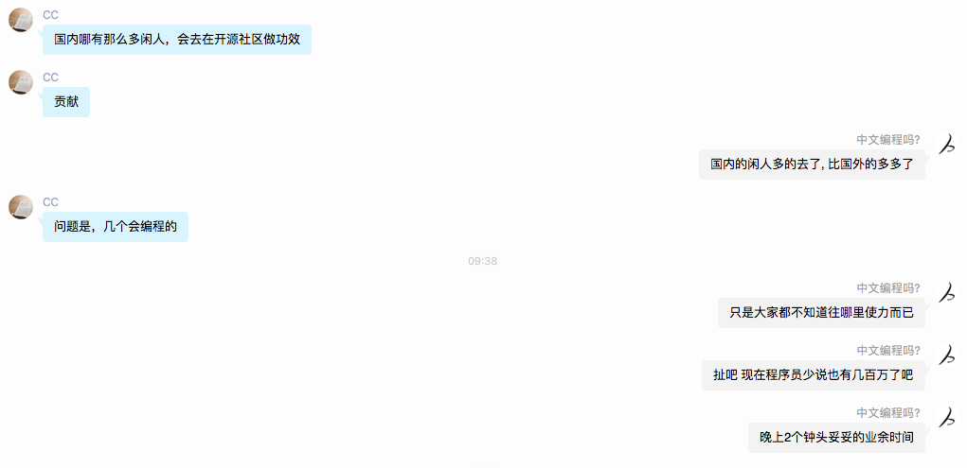Click the avatar next to 只是大家都不知道往哪里使力而已
The width and height of the screenshot is (967, 468).
[947, 293]
